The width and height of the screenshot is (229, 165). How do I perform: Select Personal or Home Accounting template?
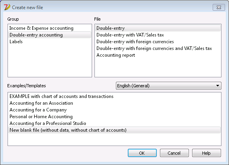(114, 117)
